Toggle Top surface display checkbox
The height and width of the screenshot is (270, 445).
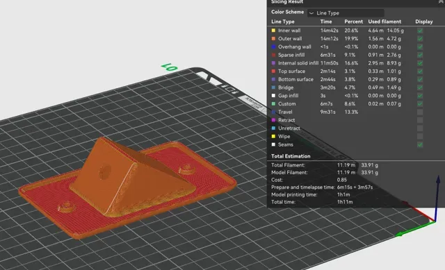[420, 71]
